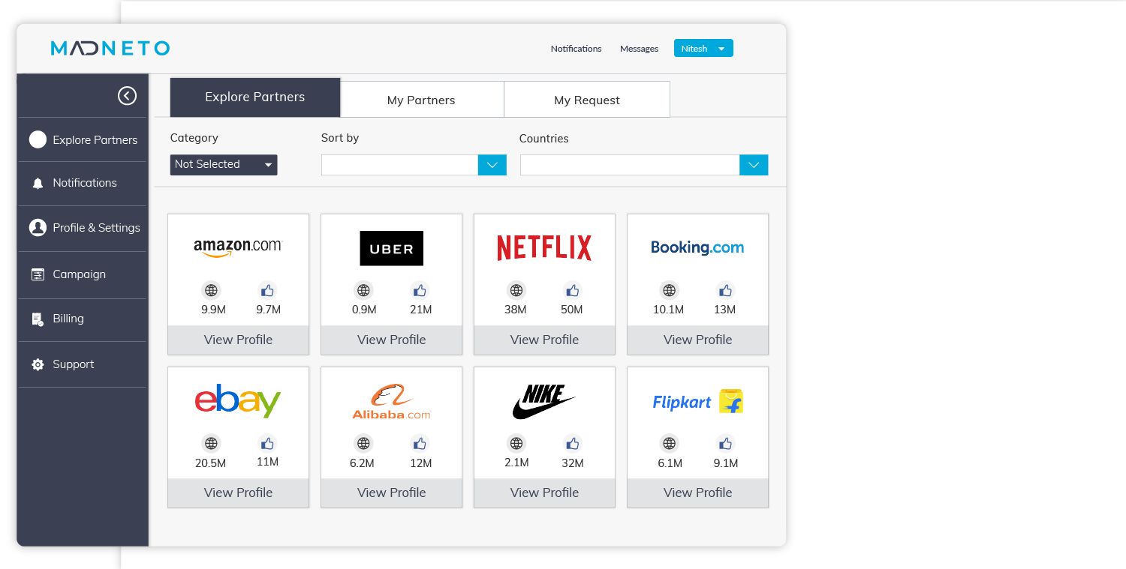Click the Support gear icon
1126x569 pixels.
pyautogui.click(x=38, y=364)
